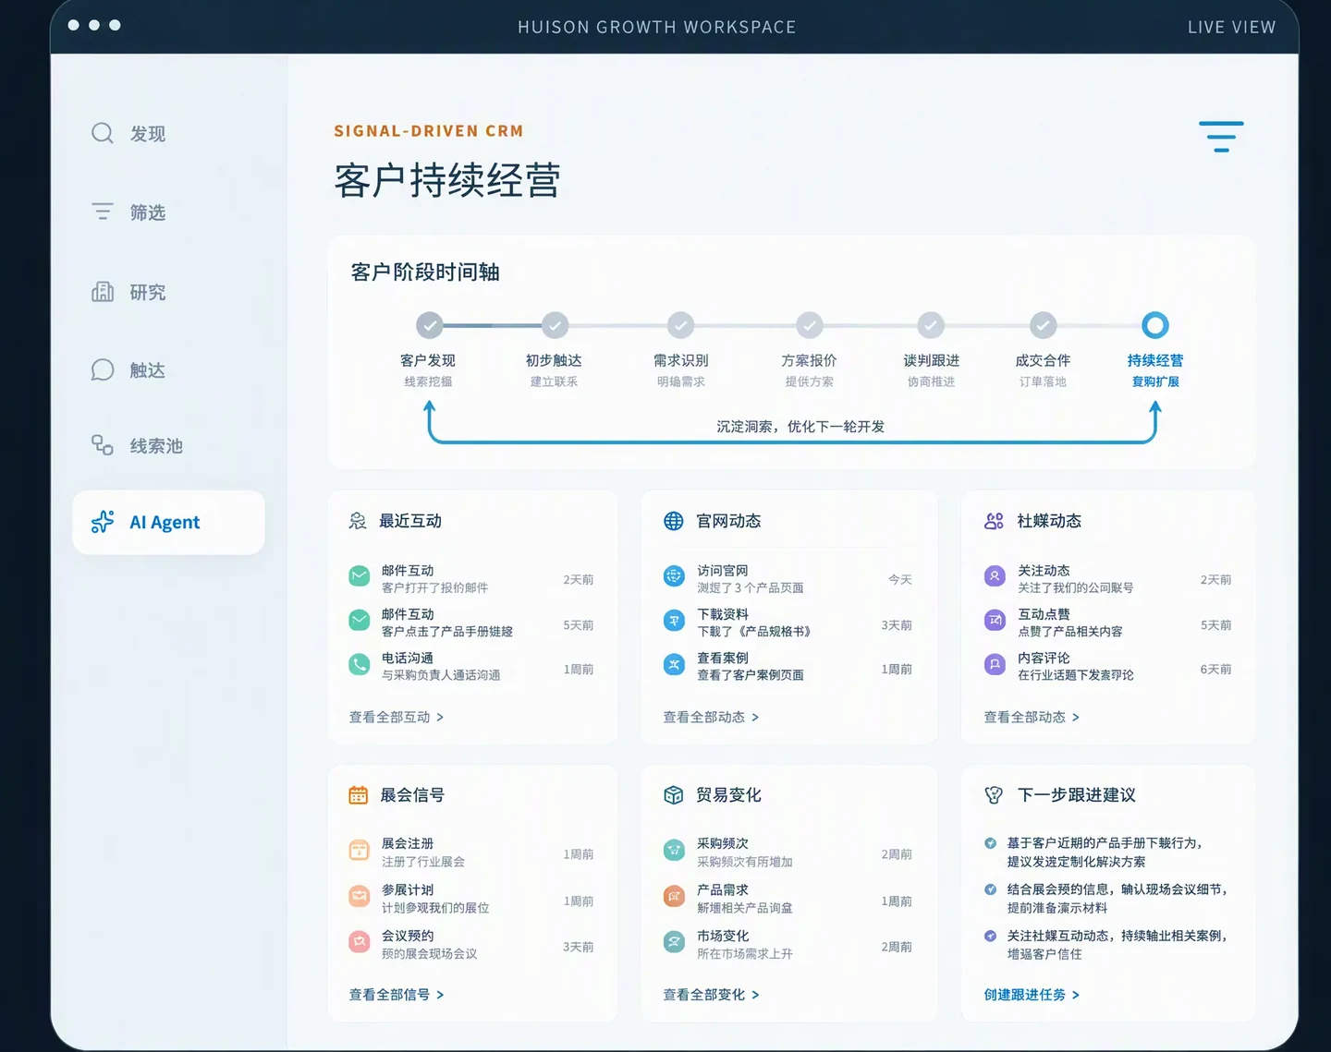Open 查看全部互动 link
Screen dimensions: 1331x1052
(396, 717)
